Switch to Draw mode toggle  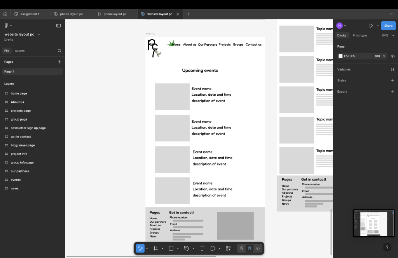coord(241,248)
